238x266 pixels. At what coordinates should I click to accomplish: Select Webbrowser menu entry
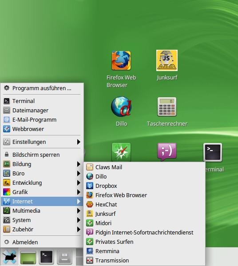[x=42, y=129]
